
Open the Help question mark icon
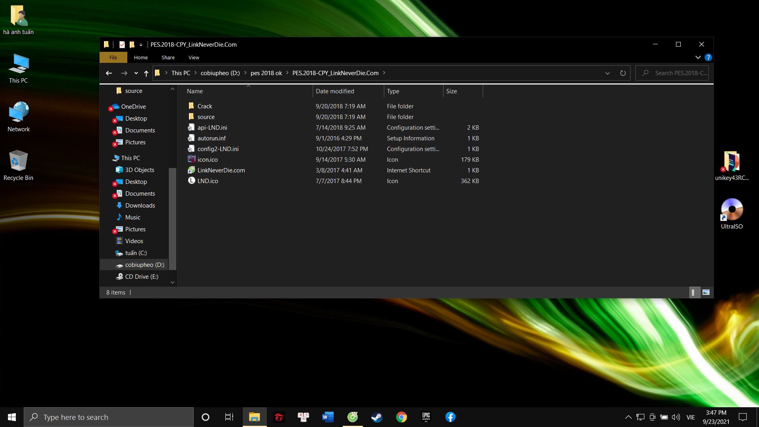[x=708, y=57]
